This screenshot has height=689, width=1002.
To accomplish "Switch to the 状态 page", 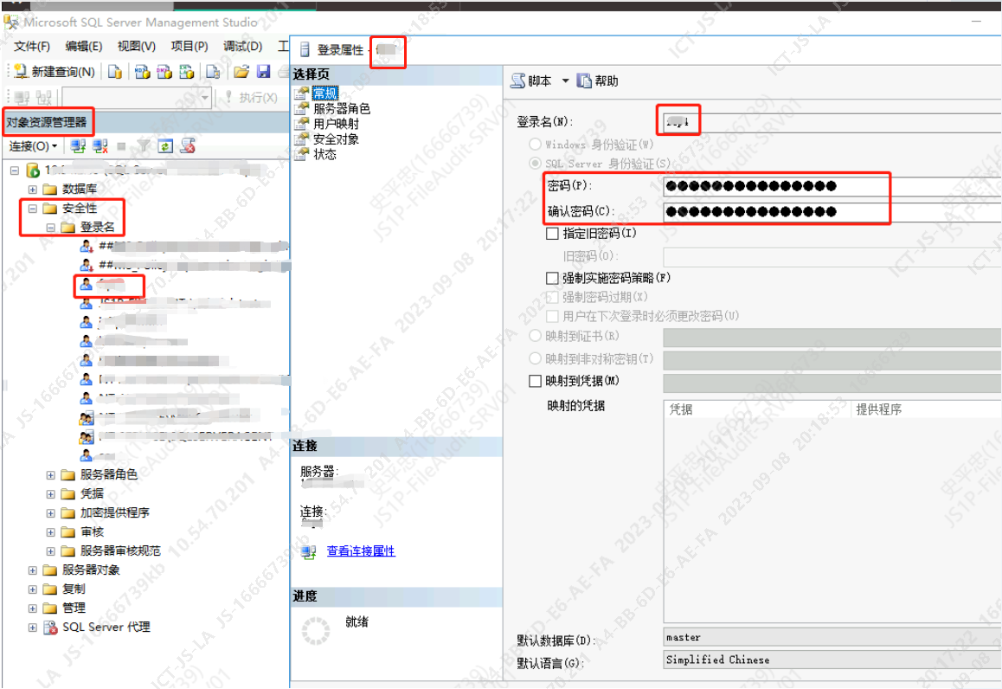I will click(324, 155).
